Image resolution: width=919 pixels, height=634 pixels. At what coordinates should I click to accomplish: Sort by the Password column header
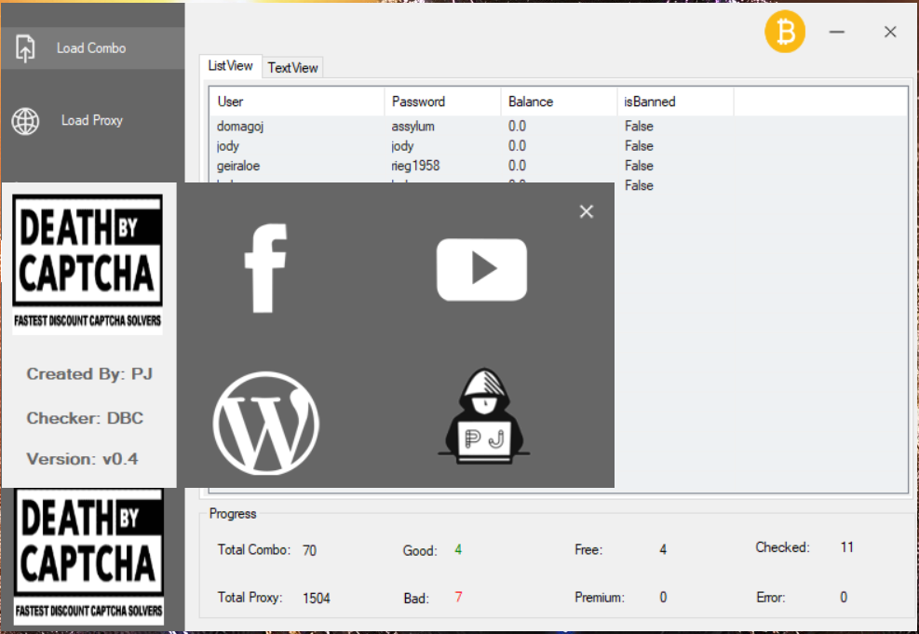pyautogui.click(x=442, y=101)
